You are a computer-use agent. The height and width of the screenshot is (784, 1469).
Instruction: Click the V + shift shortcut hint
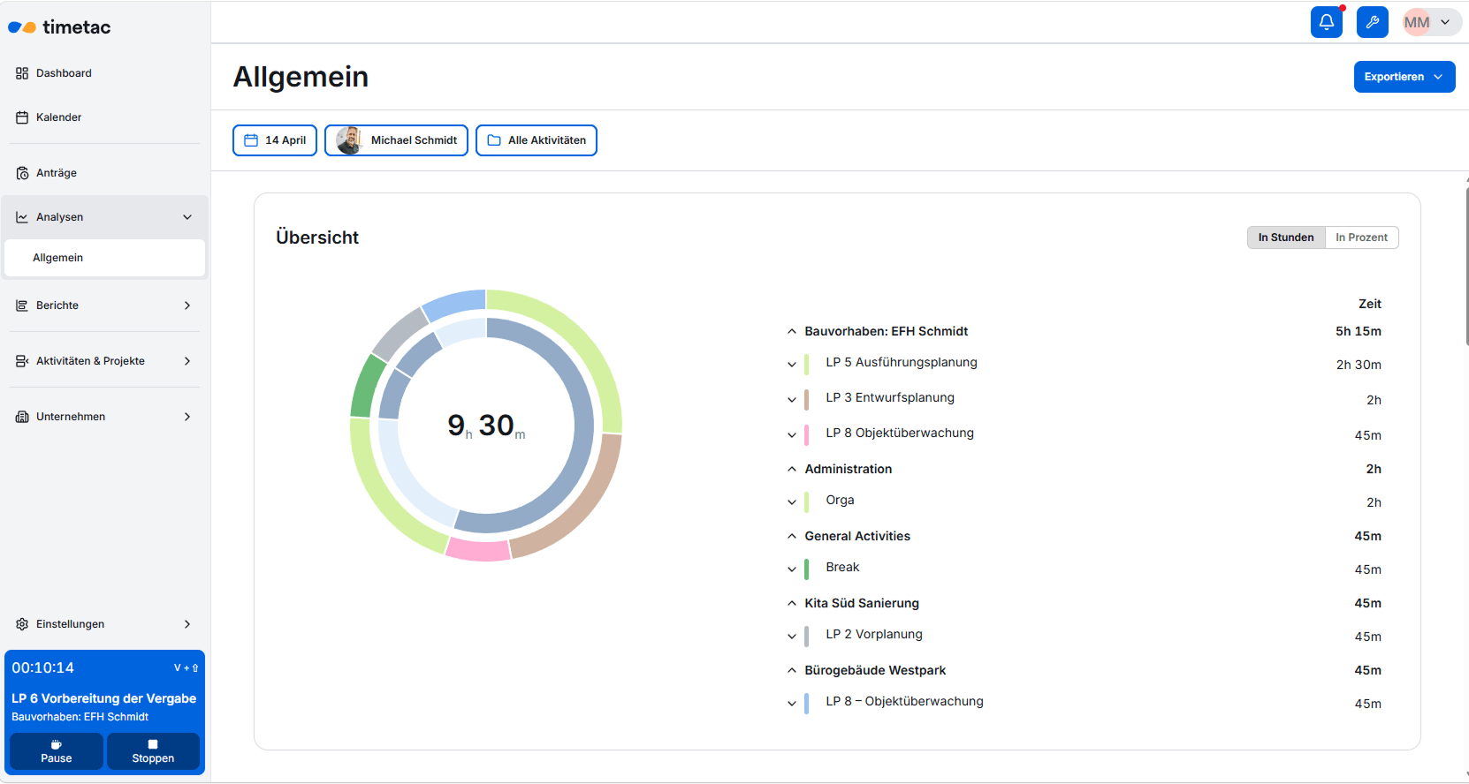click(186, 668)
